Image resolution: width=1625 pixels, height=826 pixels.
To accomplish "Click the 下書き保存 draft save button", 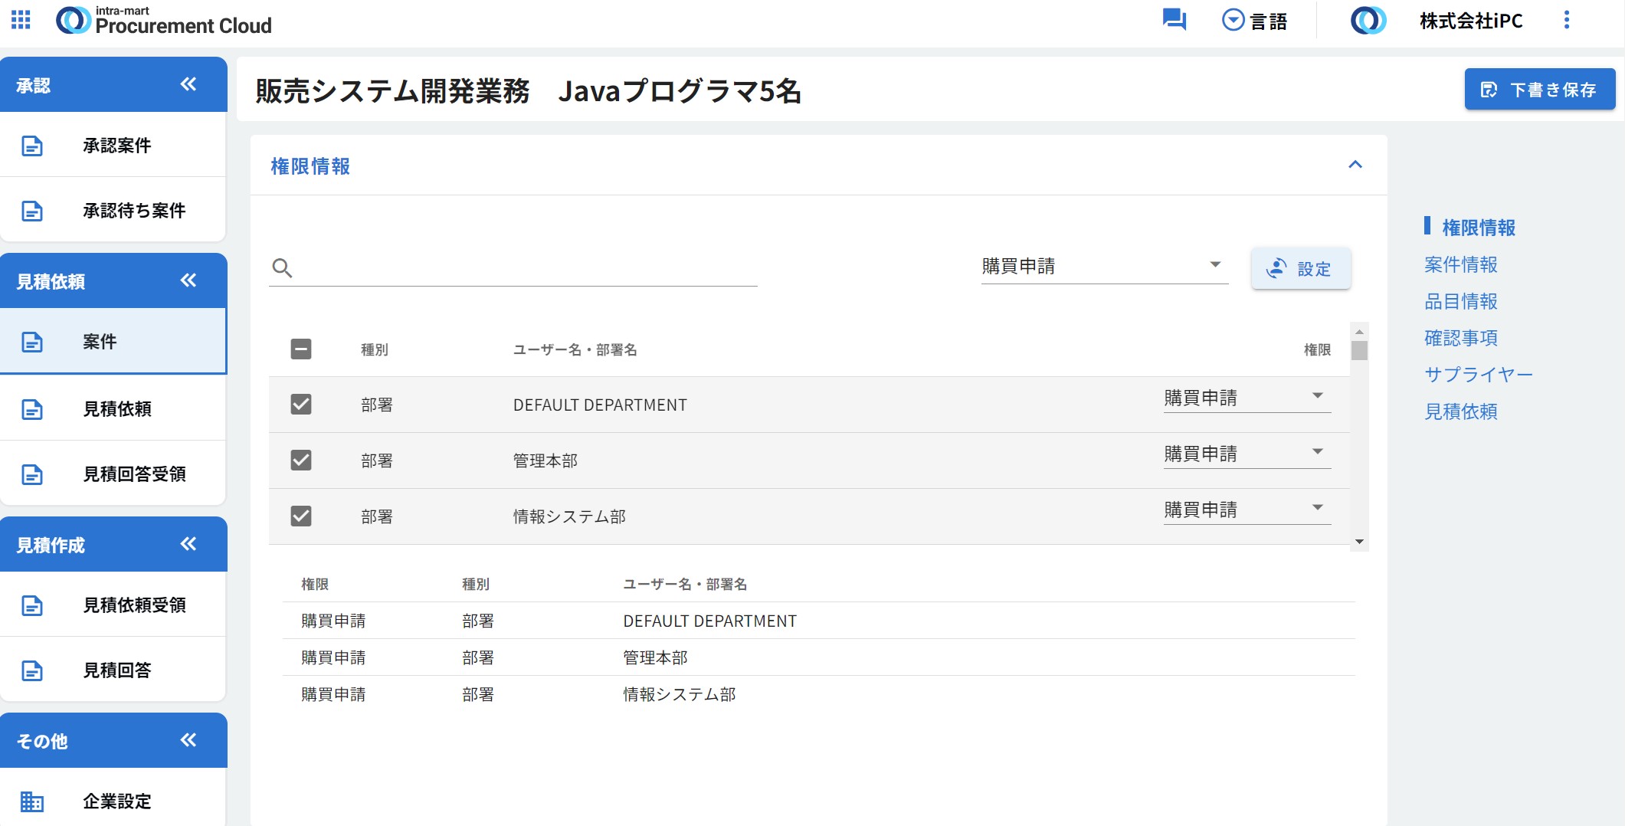I will (1540, 90).
